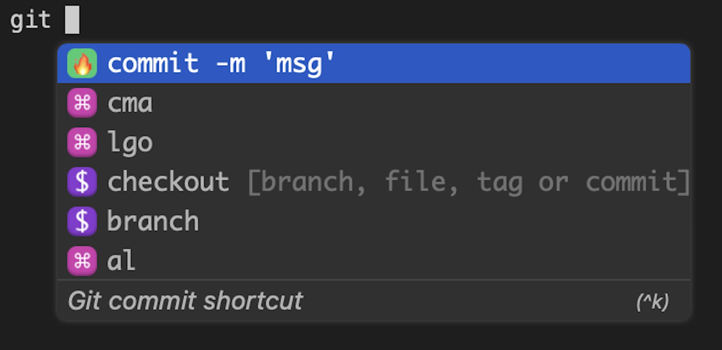Click the divider line above the description footer
This screenshot has width=722, height=350.
tap(374, 280)
